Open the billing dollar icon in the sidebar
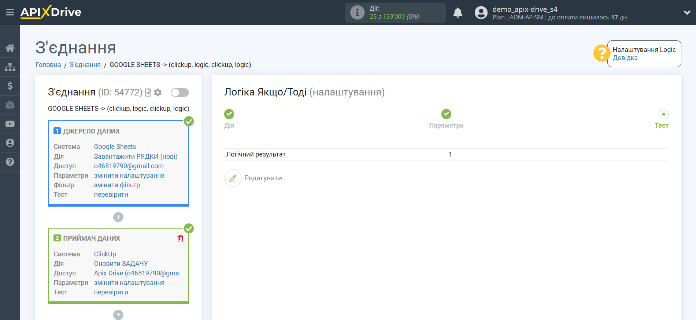Image resolution: width=696 pixels, height=320 pixels. pos(10,86)
